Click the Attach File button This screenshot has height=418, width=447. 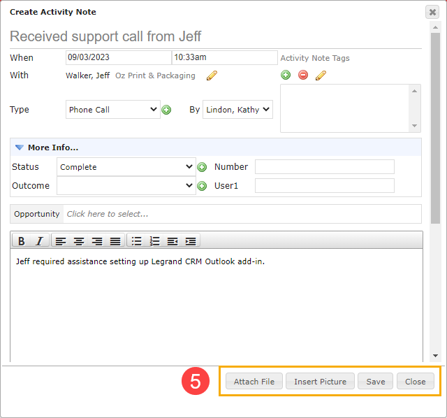254,381
